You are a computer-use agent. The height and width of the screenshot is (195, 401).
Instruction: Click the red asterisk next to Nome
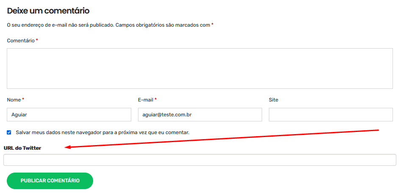23,99
